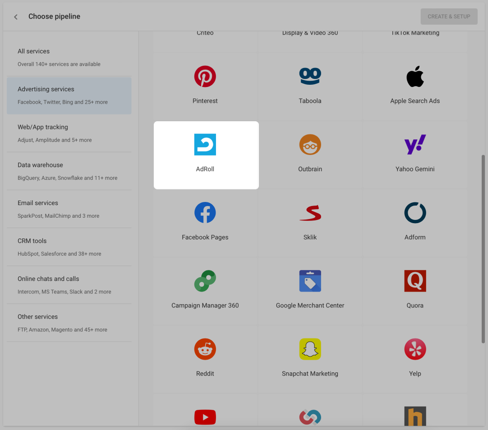This screenshot has height=430, width=488.
Task: Click the Apple Search Ads label
Action: pyautogui.click(x=415, y=101)
